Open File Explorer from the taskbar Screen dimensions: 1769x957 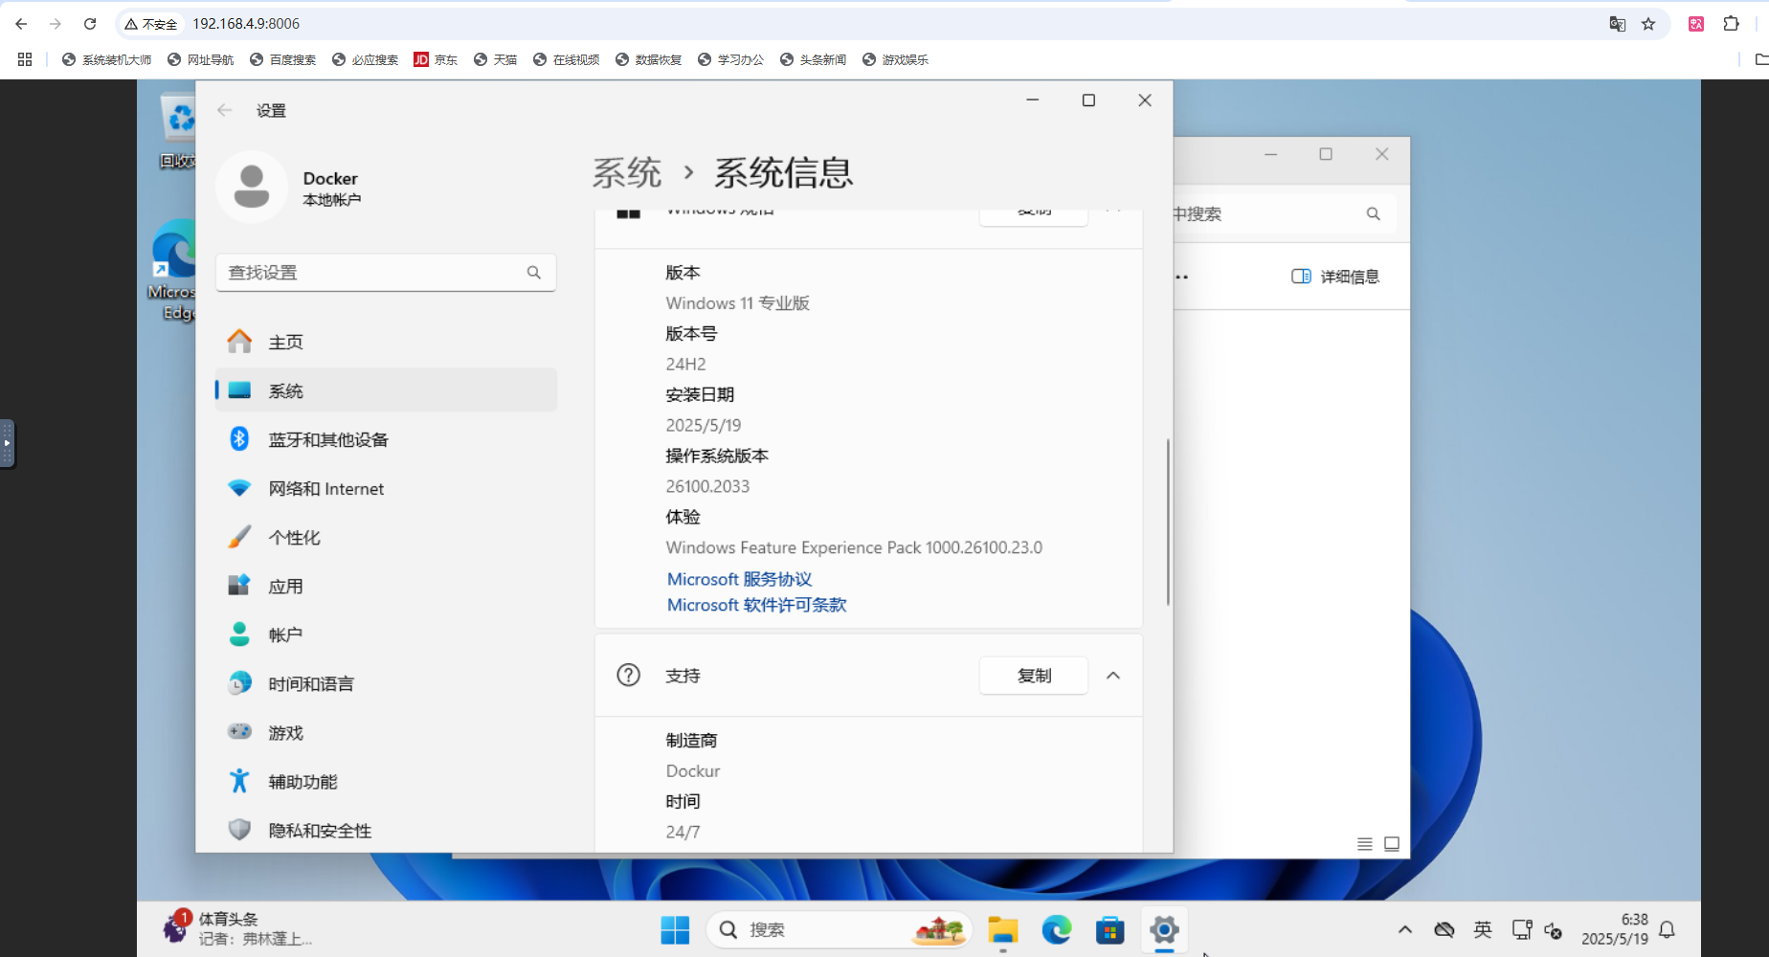point(1003,929)
